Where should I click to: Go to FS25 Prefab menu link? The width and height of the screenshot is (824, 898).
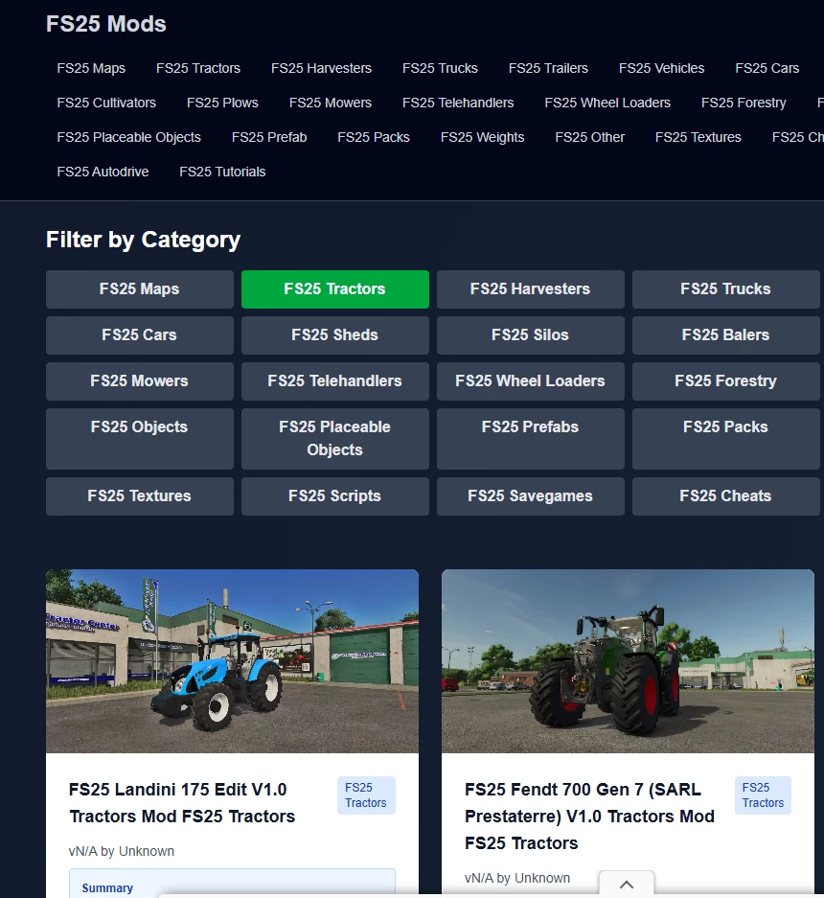coord(269,137)
